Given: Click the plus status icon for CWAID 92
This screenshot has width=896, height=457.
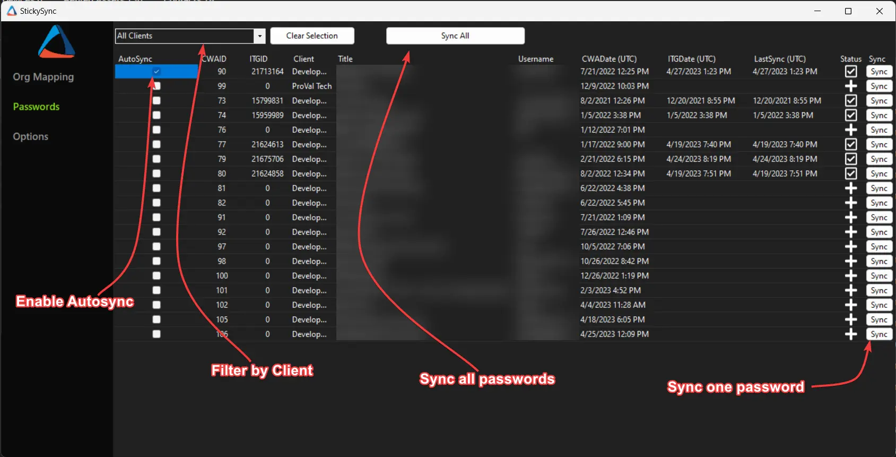Looking at the screenshot, I should [851, 232].
